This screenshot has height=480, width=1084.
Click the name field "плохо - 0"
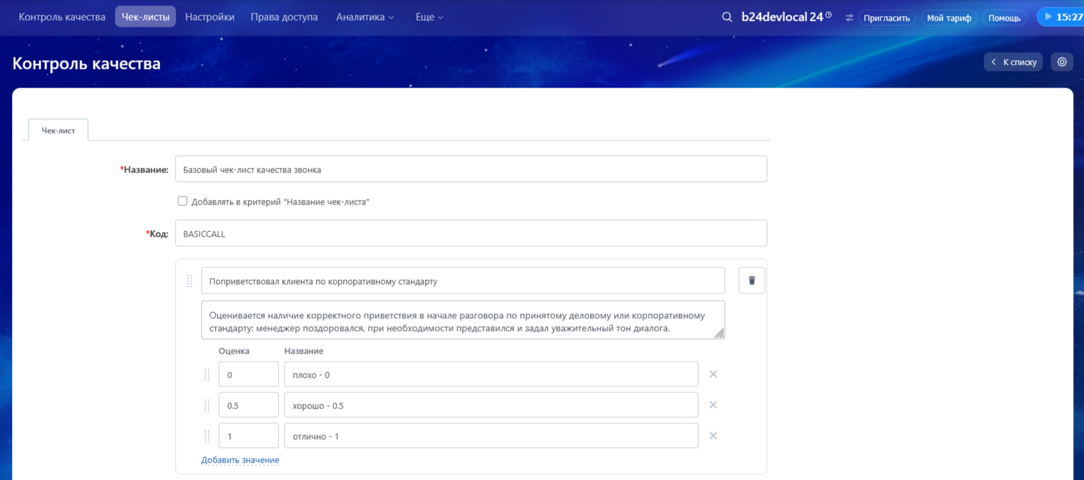(x=491, y=374)
